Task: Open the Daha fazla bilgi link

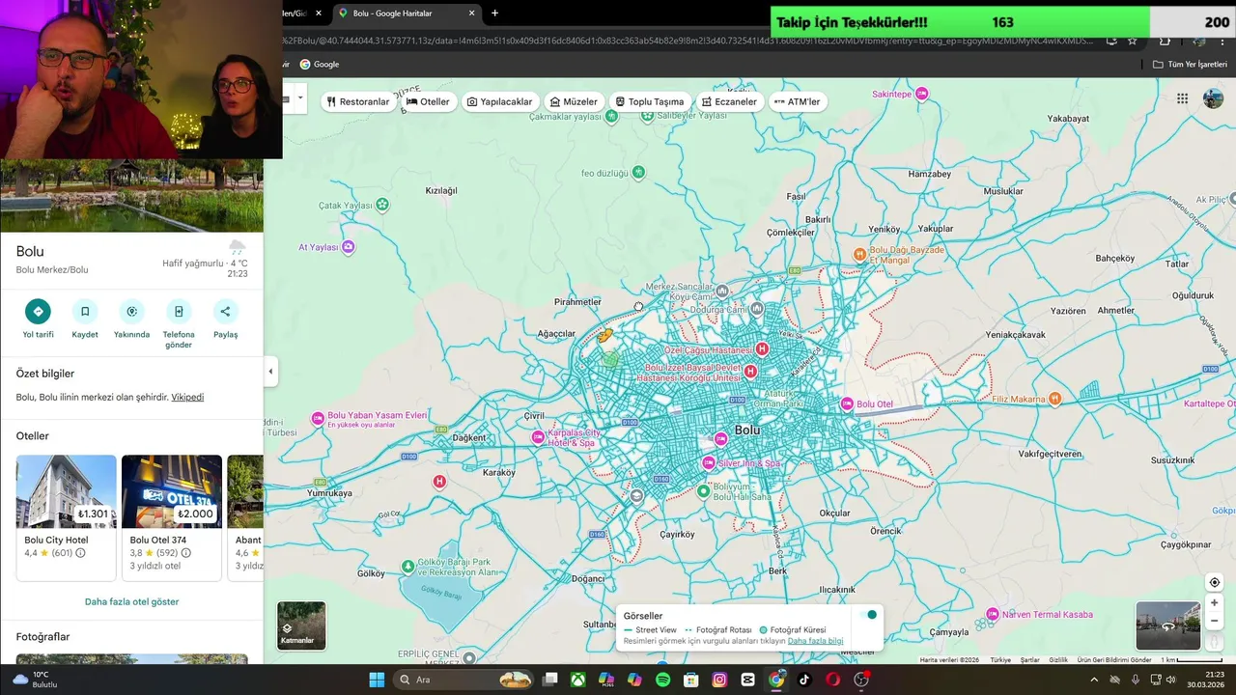Action: [x=815, y=641]
